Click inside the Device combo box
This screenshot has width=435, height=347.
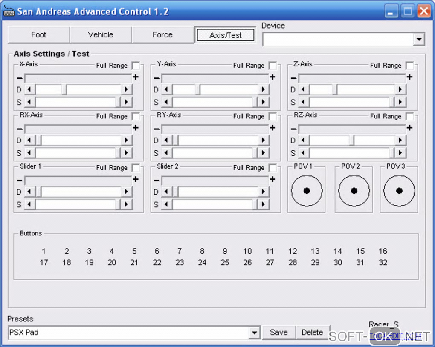(338, 39)
